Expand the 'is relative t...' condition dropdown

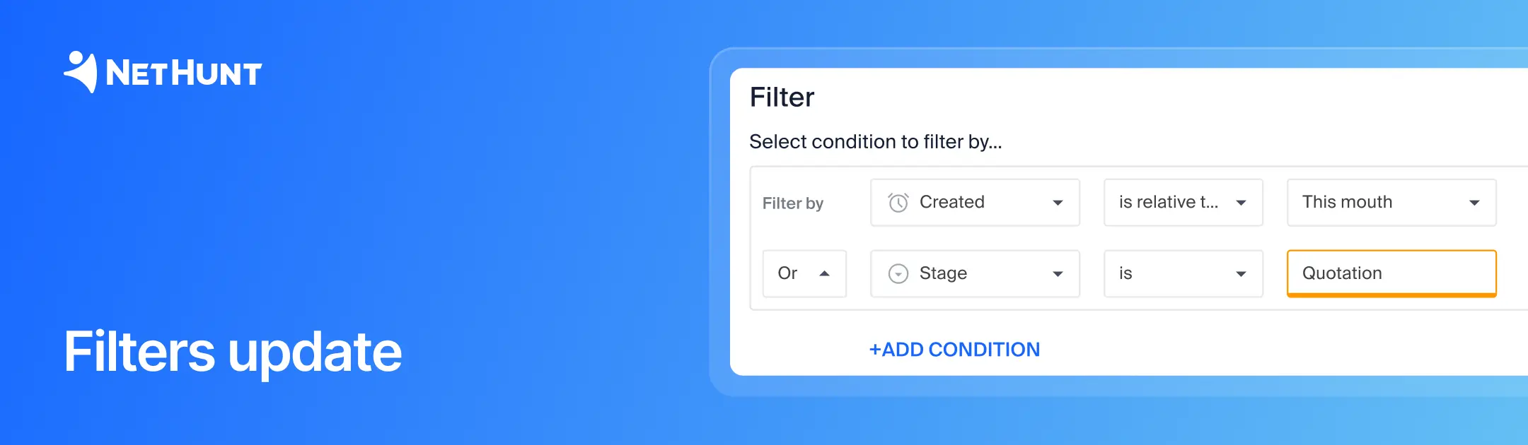1183,203
